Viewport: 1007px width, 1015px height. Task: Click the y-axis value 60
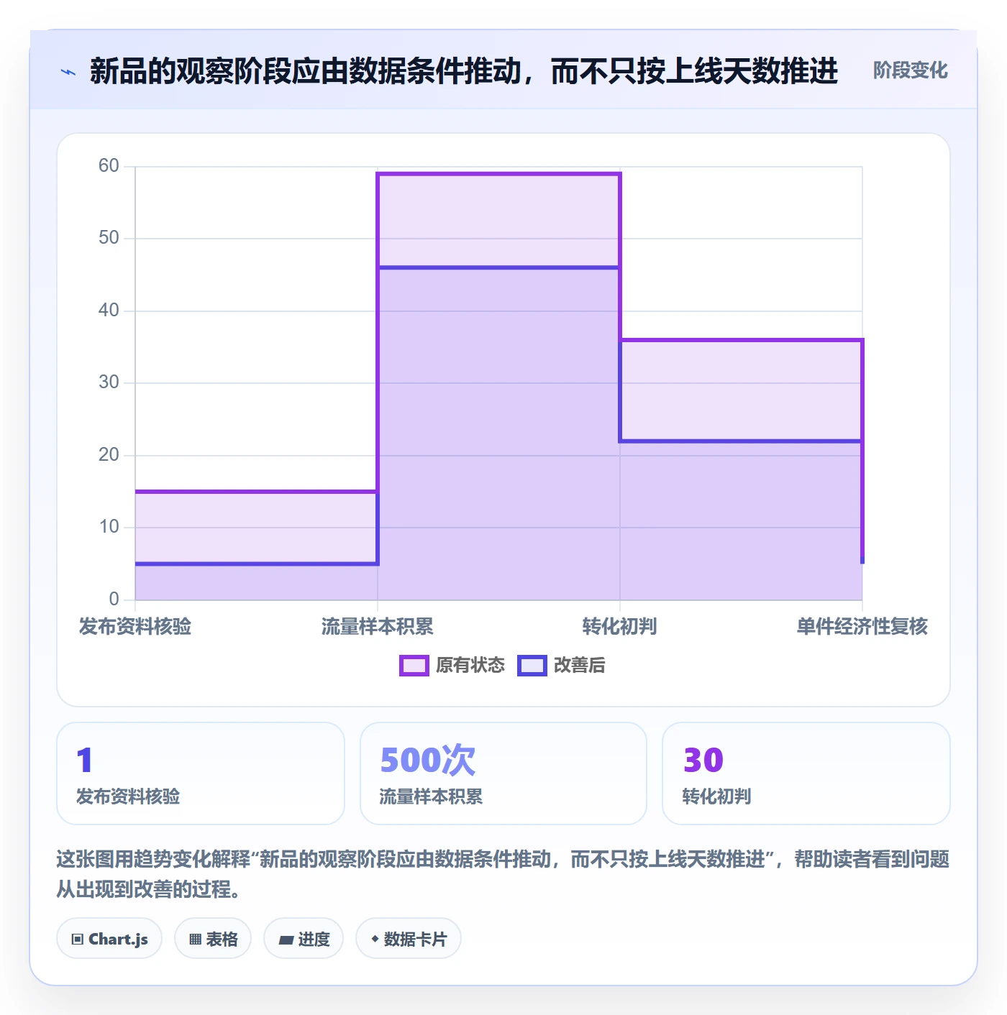pos(109,166)
